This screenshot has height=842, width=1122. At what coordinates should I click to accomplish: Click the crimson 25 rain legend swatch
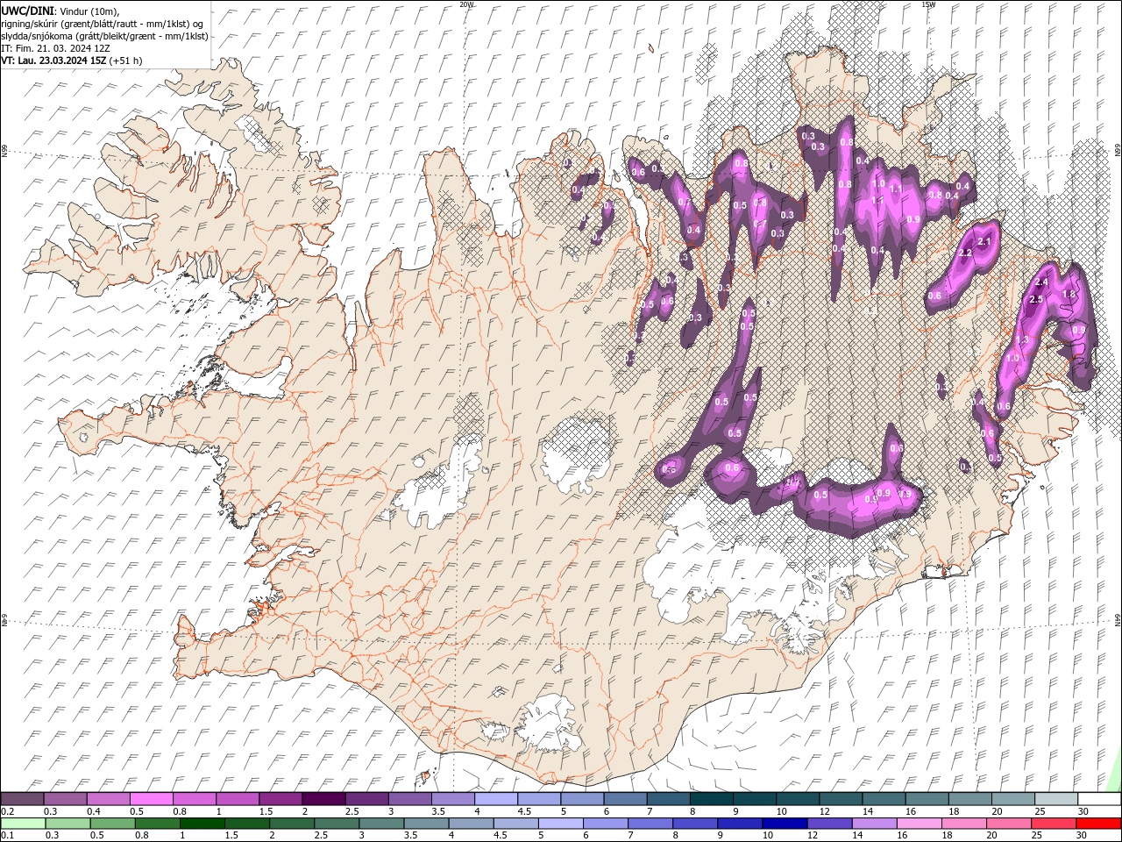1054,824
